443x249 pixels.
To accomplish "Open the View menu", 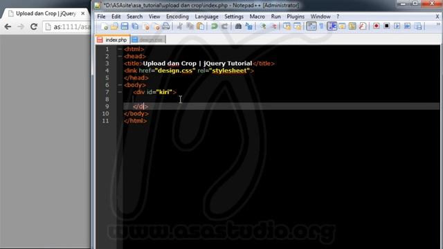I will pos(154,17).
